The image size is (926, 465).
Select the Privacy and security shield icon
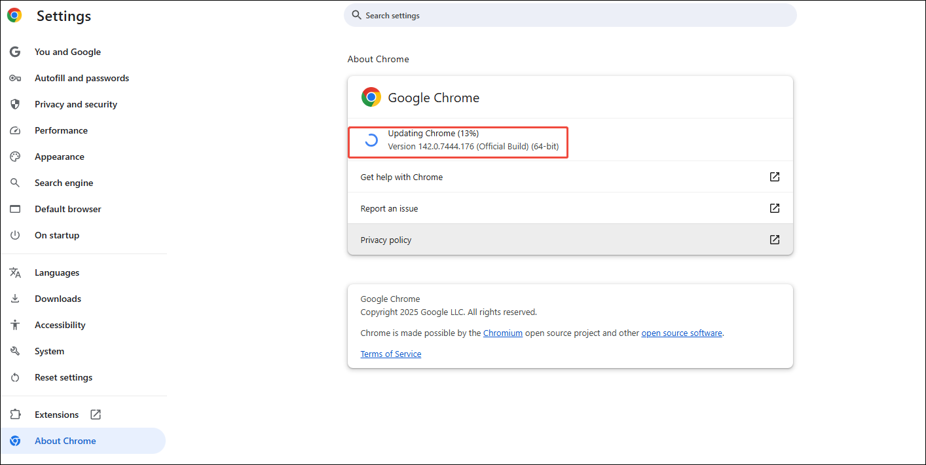tap(15, 104)
